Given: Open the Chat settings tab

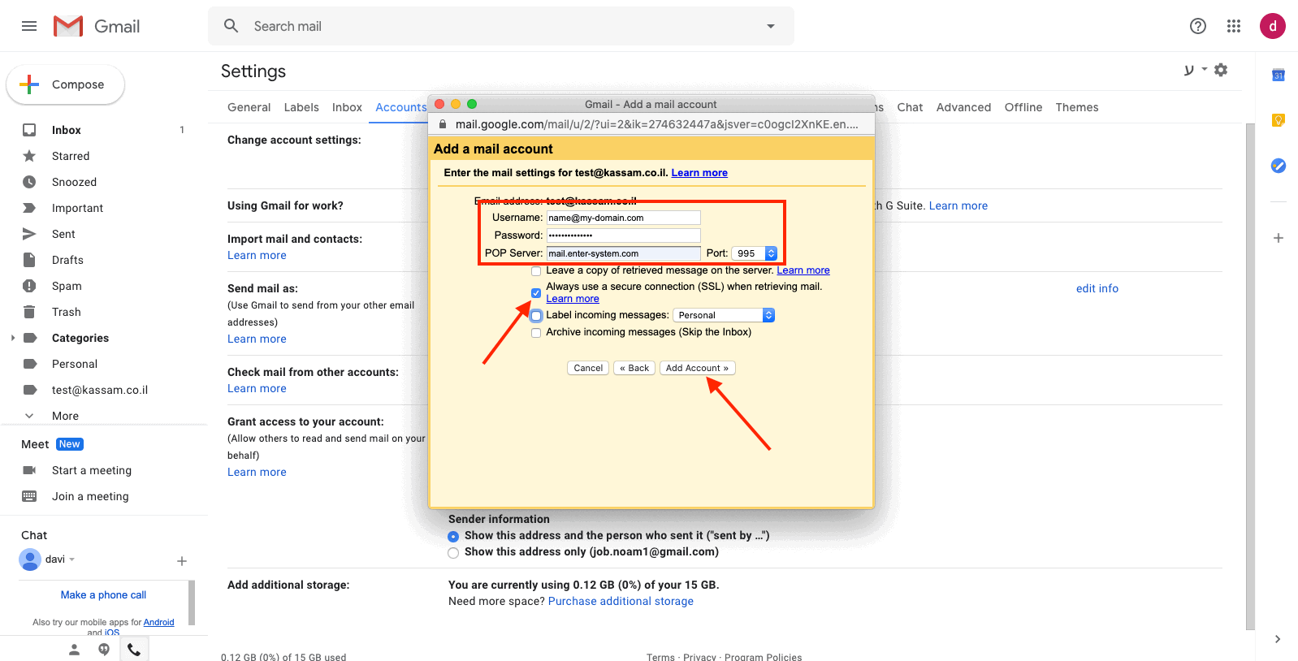Looking at the screenshot, I should coord(910,107).
